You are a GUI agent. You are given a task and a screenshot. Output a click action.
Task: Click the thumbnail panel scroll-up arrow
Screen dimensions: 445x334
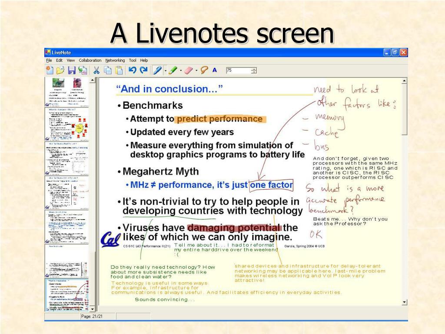point(92,80)
